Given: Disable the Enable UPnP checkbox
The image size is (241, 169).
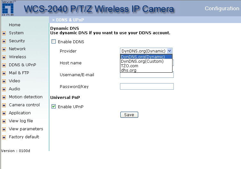Looking at the screenshot, I should pos(54,107).
